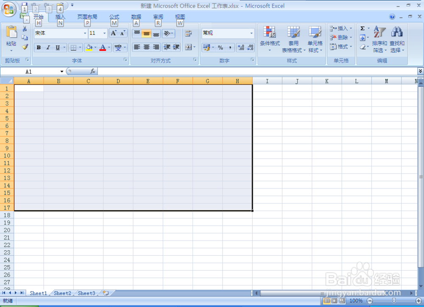Image resolution: width=424 pixels, height=307 pixels.
Task: Click the borders icon
Action: coord(73,47)
